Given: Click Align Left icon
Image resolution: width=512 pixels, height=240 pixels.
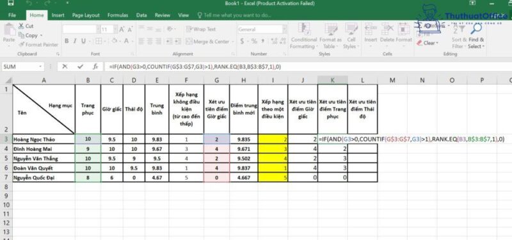Looking at the screenshot, I should click(x=141, y=42).
